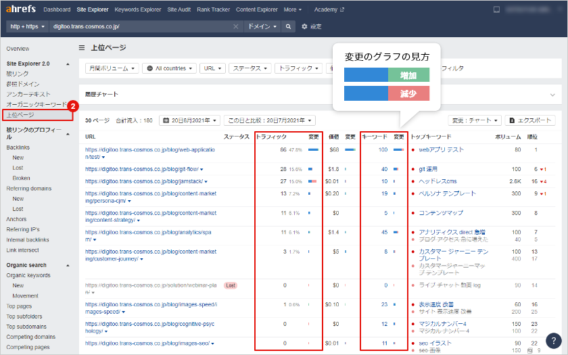Collapse 被リンクのプロフィール section arrow

(68, 134)
